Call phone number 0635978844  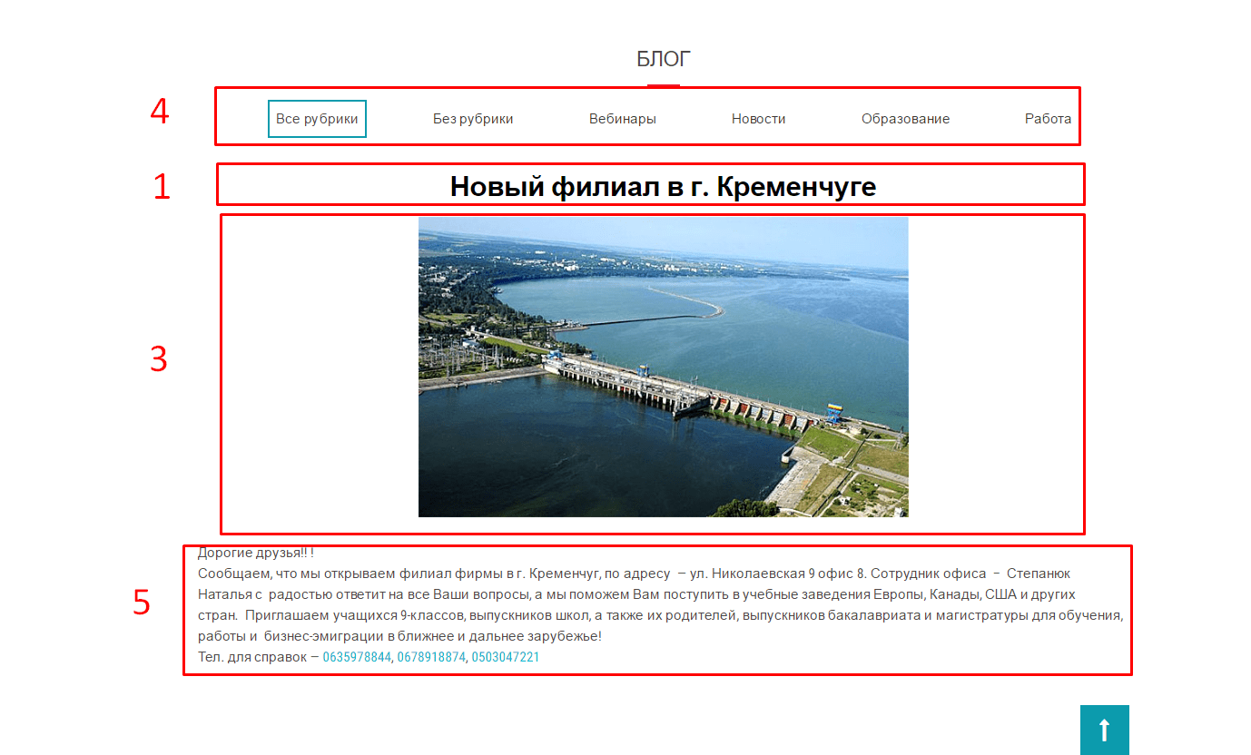357,657
